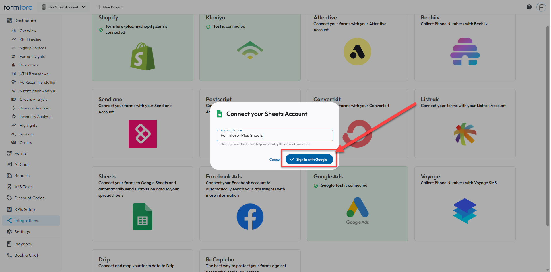
Task: Click the page vertical scrollbar
Action: tap(548, 126)
